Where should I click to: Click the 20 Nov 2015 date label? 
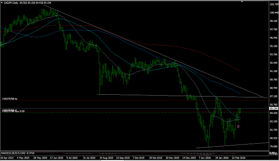(x=172, y=158)
